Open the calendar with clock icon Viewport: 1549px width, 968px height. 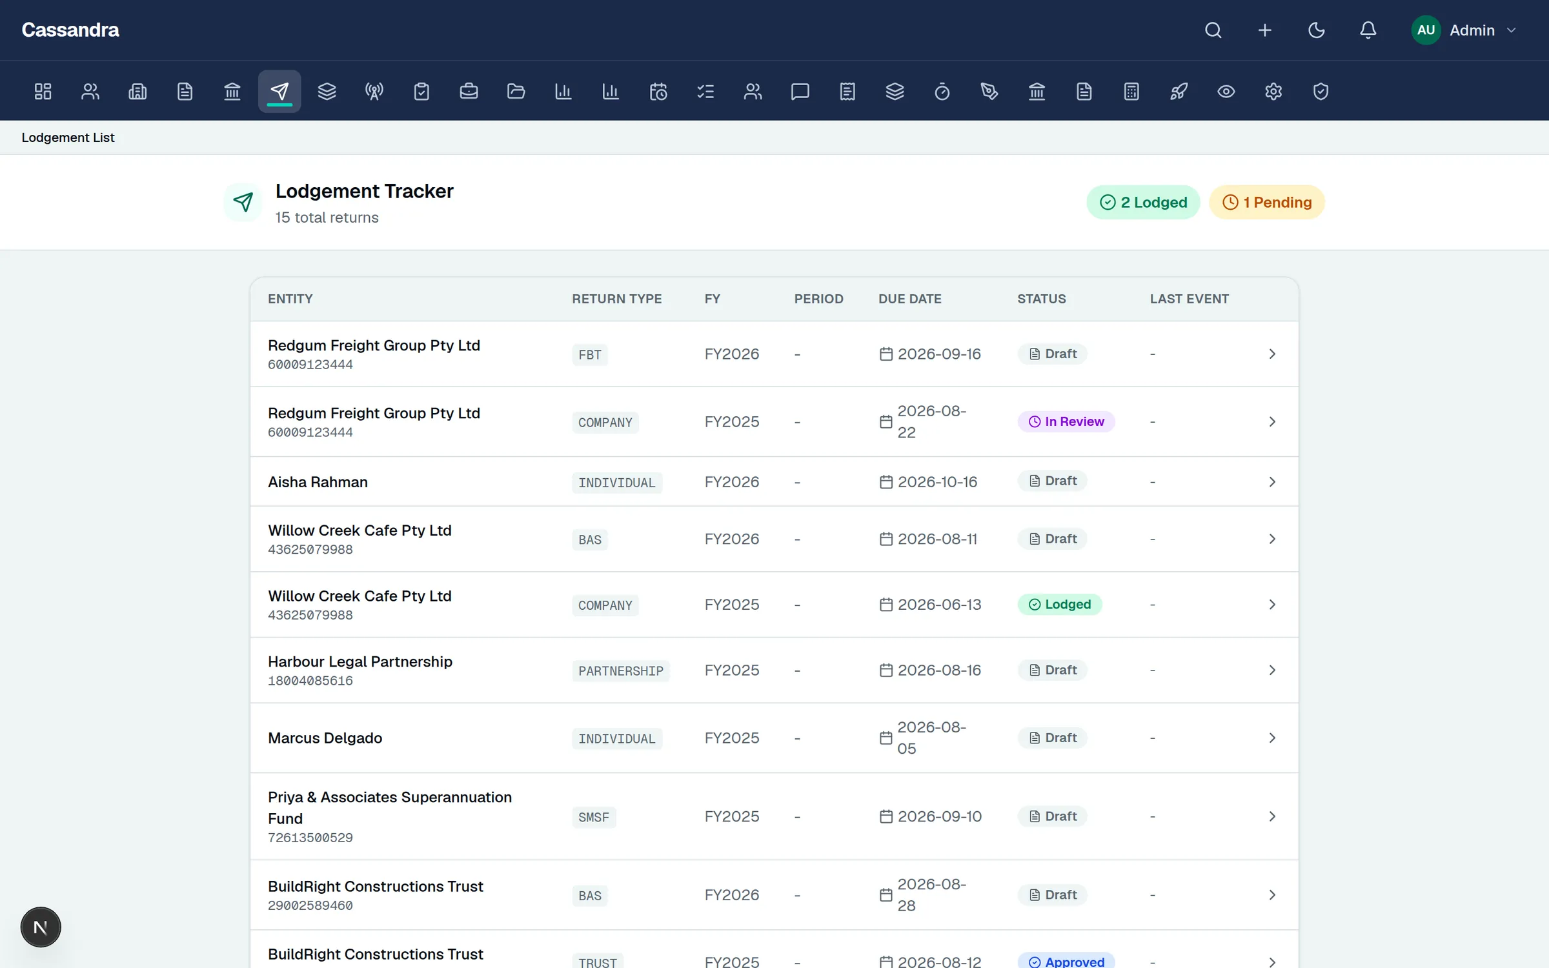click(658, 92)
